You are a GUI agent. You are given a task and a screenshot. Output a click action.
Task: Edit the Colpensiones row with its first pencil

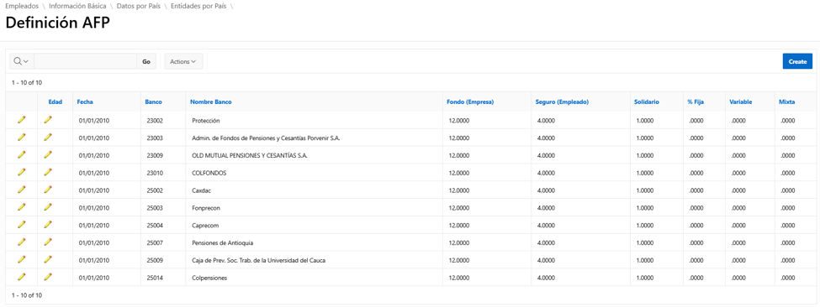(x=21, y=278)
